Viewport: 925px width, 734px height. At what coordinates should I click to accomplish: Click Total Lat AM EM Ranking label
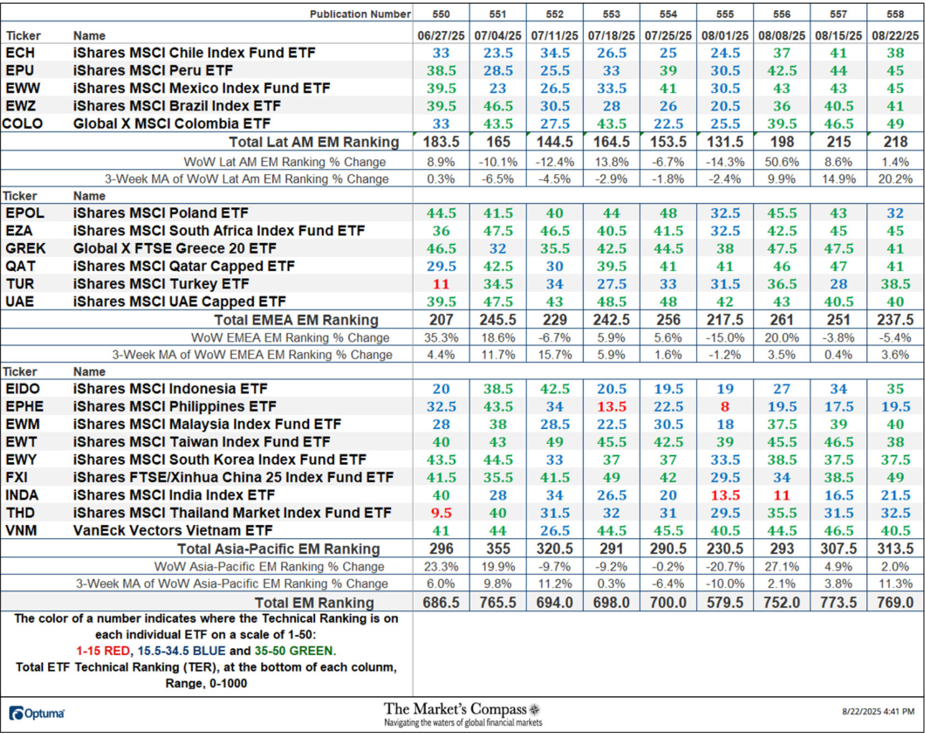(314, 142)
